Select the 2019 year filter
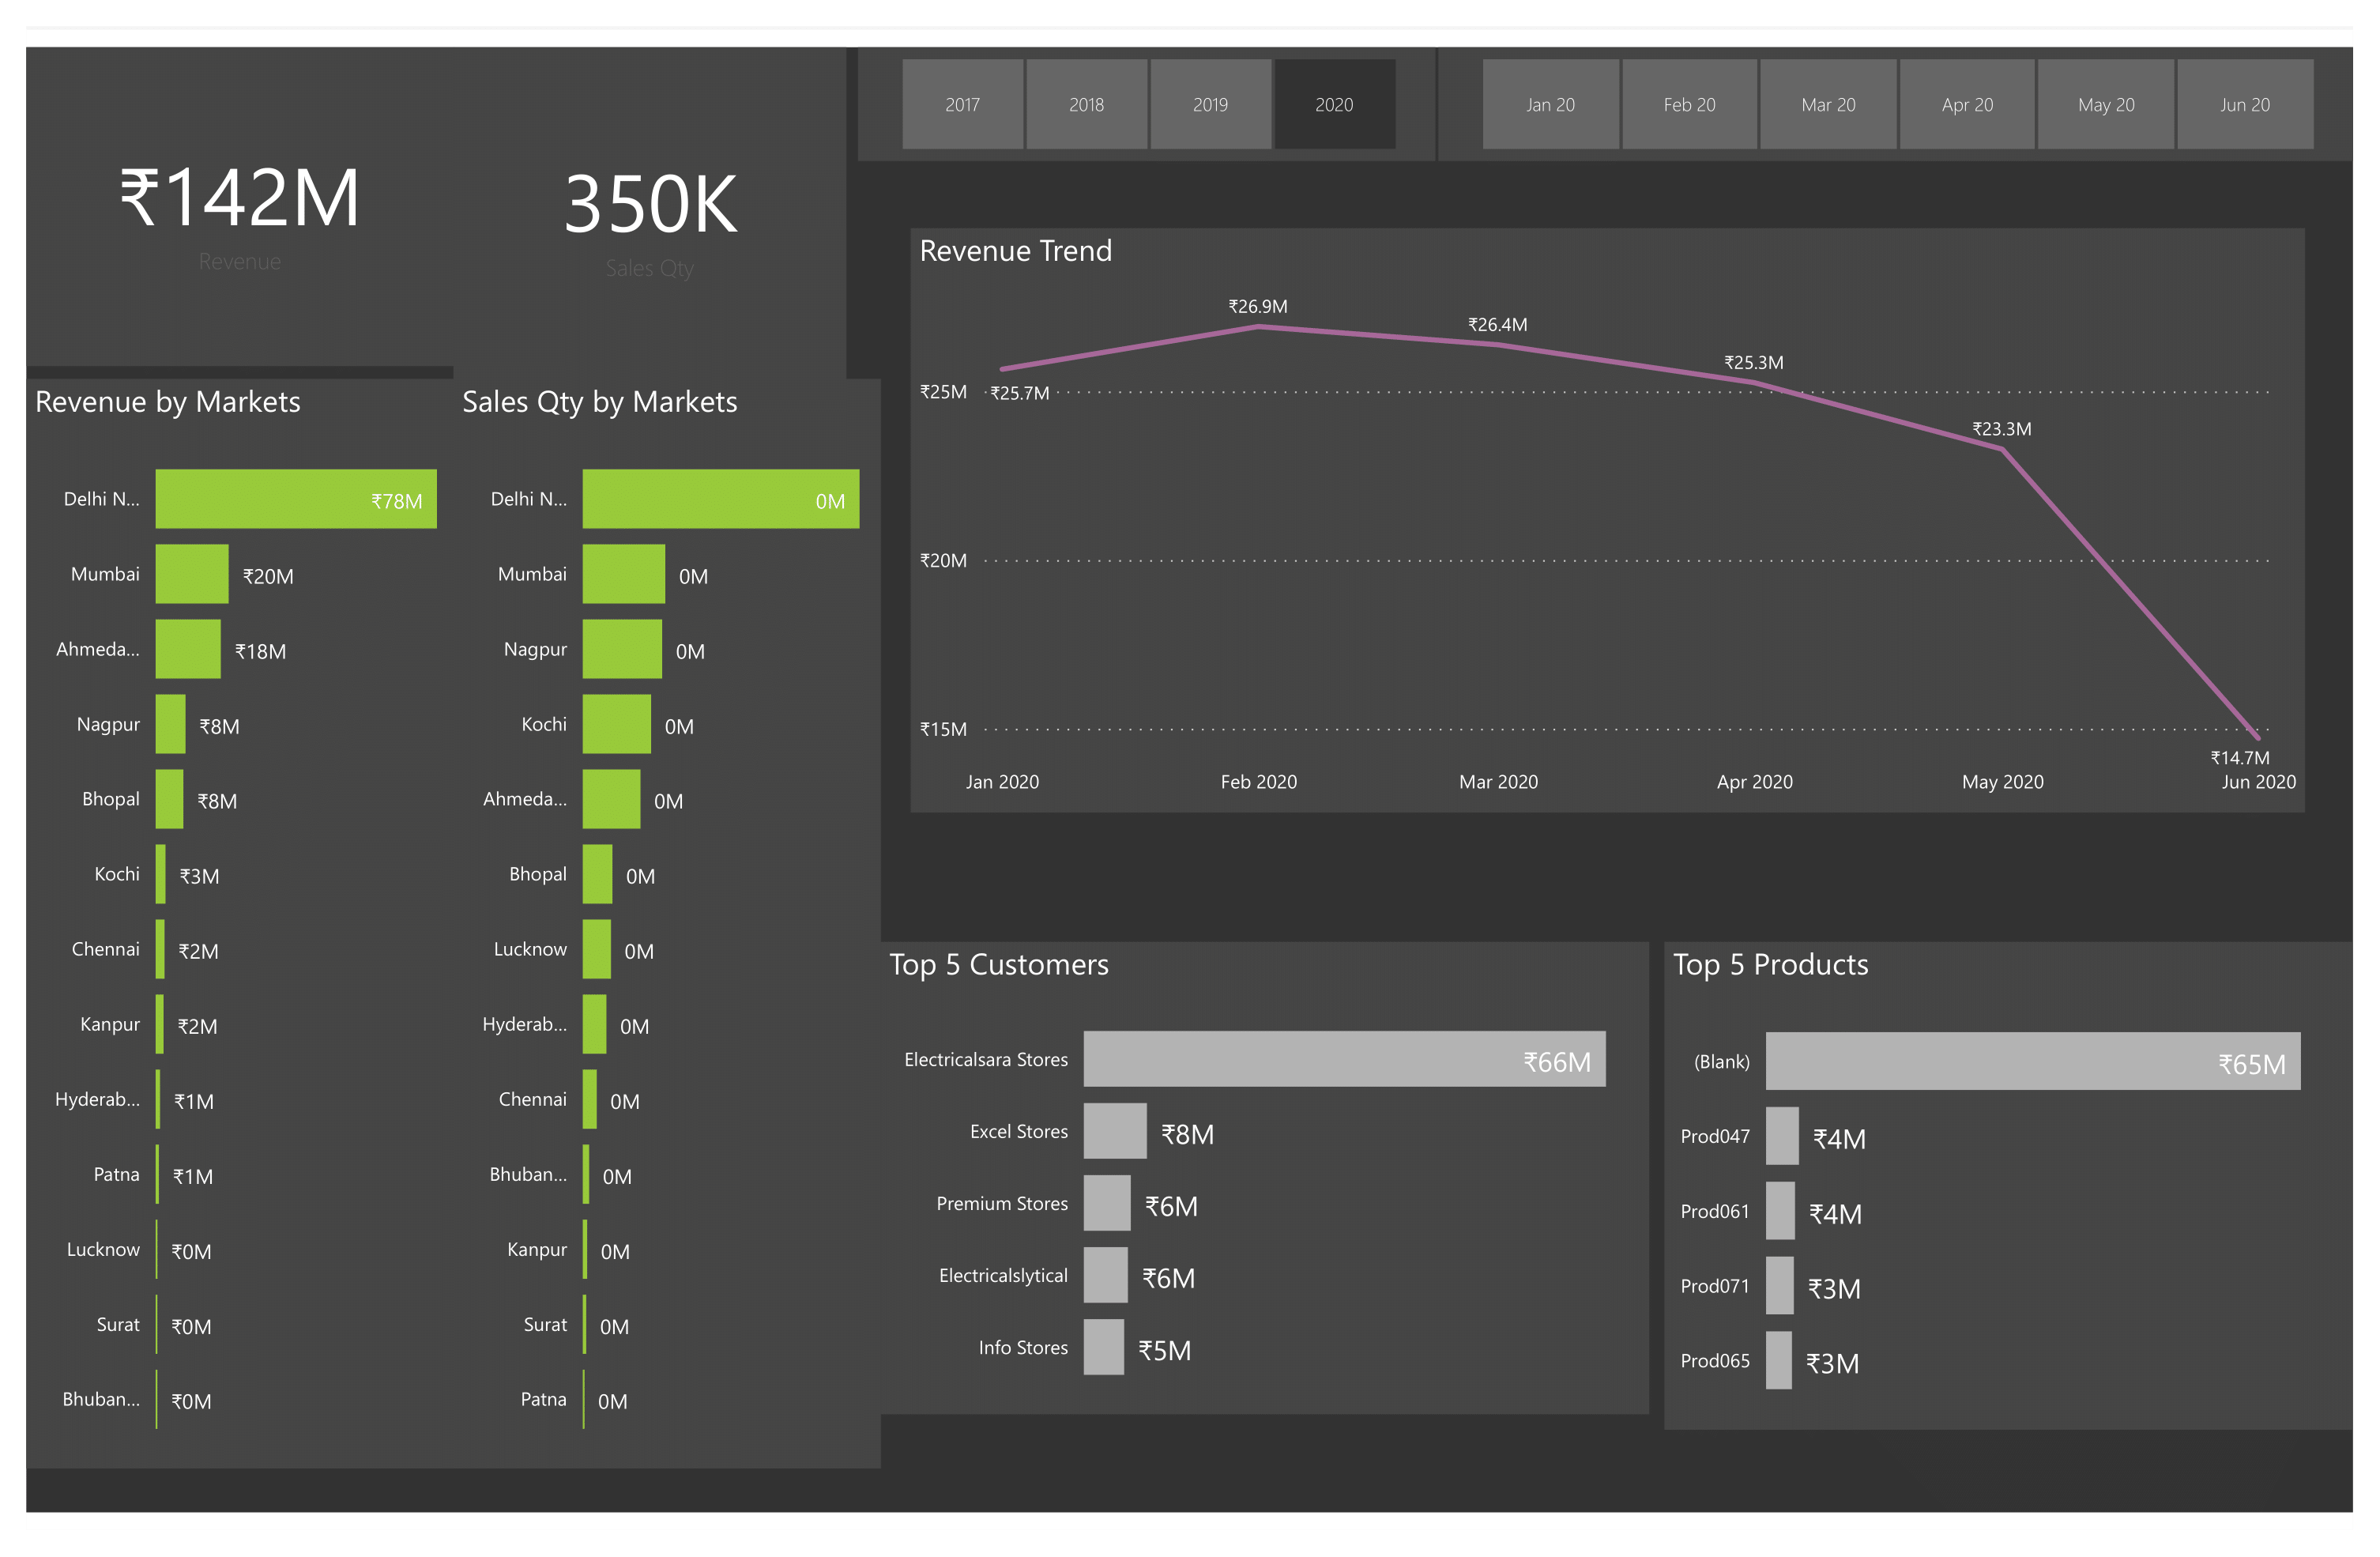Viewport: 2380px width, 1557px height. coord(1211,104)
